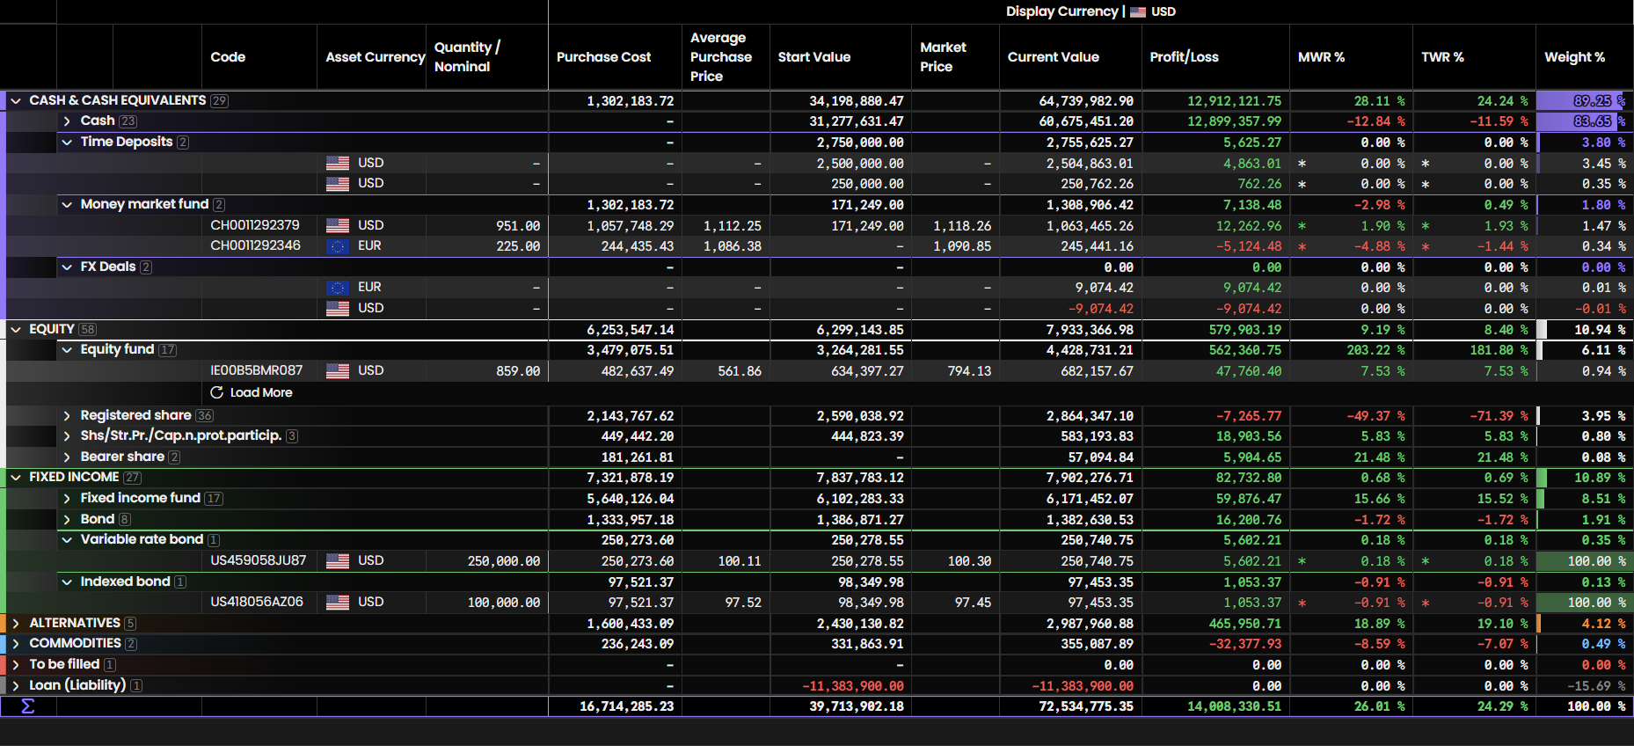1634x746 pixels.
Task: Collapse the CASH & CASH EQUIVALENTS group
Action: tap(16, 101)
